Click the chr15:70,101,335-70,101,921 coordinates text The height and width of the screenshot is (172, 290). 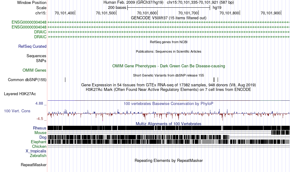coord(200,2)
